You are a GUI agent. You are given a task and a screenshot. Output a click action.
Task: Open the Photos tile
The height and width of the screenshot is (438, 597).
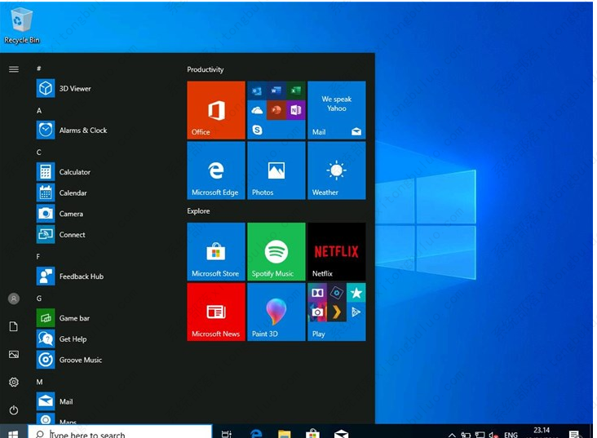[276, 170]
